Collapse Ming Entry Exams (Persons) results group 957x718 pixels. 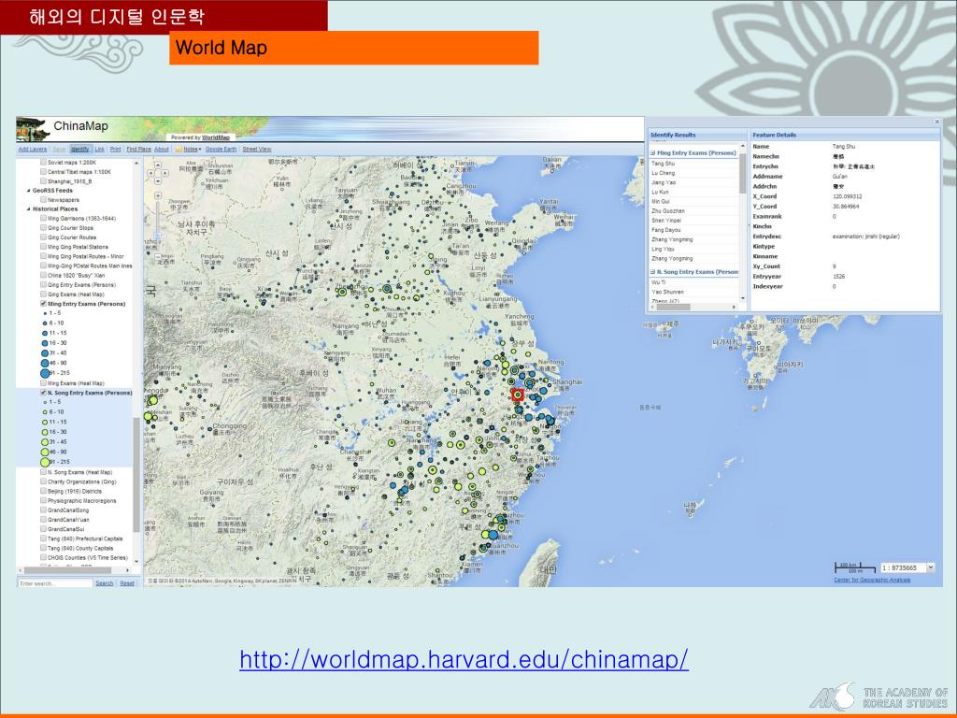653,152
